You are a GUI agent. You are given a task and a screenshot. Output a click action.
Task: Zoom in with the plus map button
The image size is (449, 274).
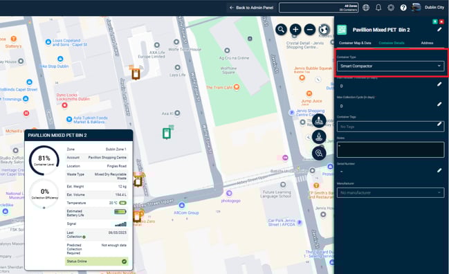point(295,30)
